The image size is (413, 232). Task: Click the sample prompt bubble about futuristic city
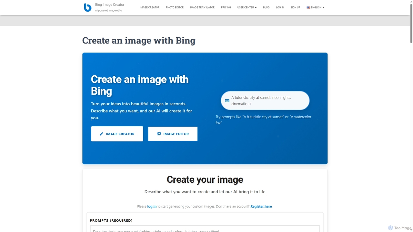click(x=265, y=101)
